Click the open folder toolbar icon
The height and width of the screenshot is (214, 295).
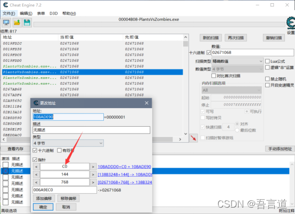coord(17,22)
